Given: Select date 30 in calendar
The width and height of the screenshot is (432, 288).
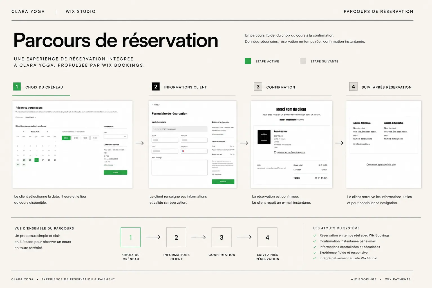Looking at the screenshot, I should point(18,165).
